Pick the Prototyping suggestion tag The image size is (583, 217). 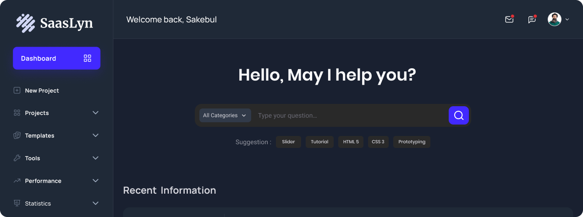coord(412,142)
